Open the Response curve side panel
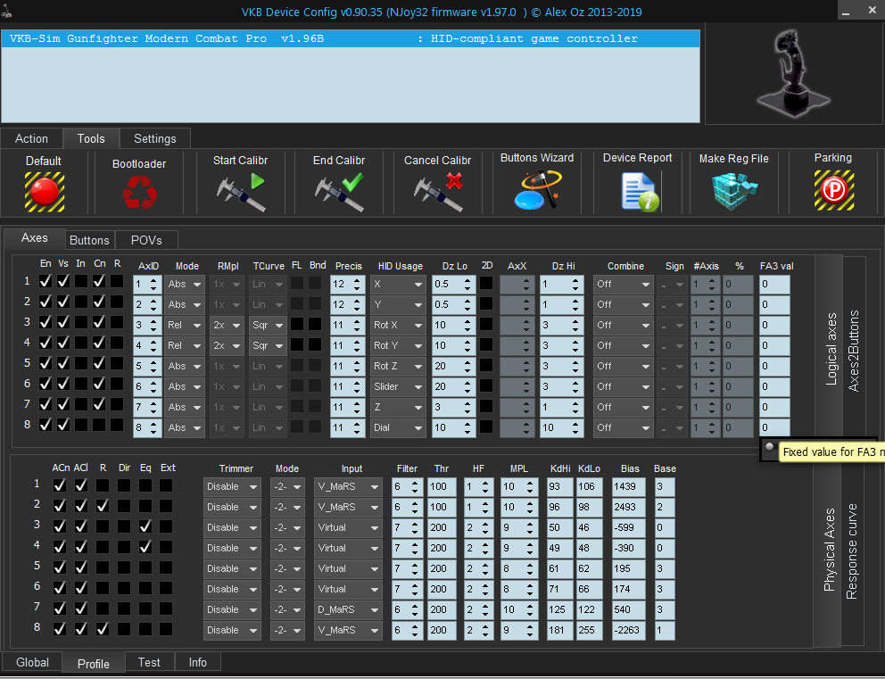Image resolution: width=885 pixels, height=679 pixels. [x=853, y=551]
